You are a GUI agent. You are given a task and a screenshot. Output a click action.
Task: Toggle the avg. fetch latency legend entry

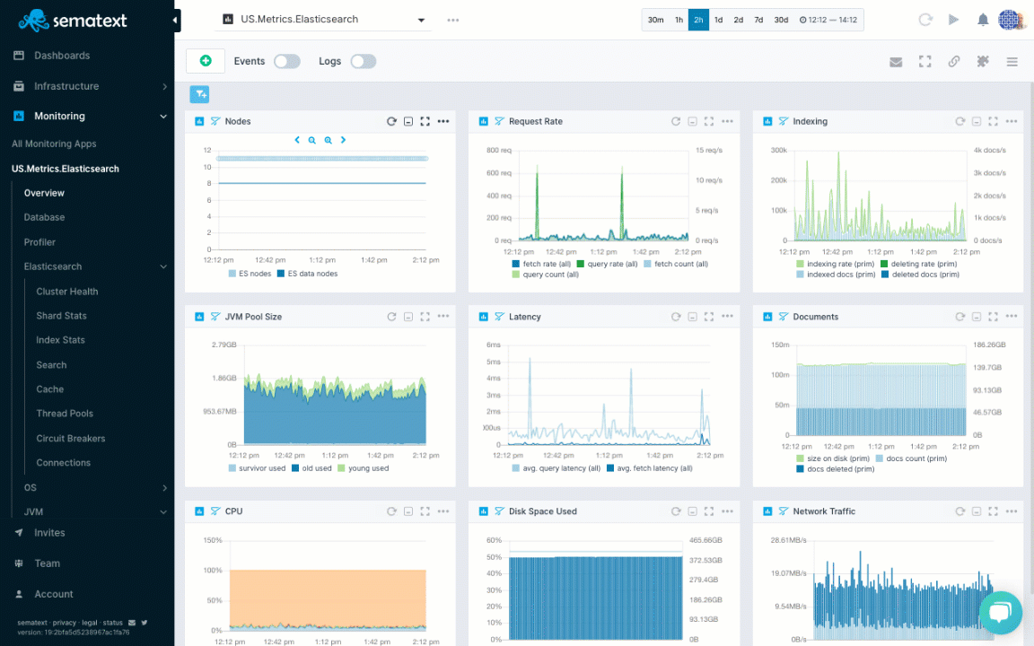click(x=650, y=468)
